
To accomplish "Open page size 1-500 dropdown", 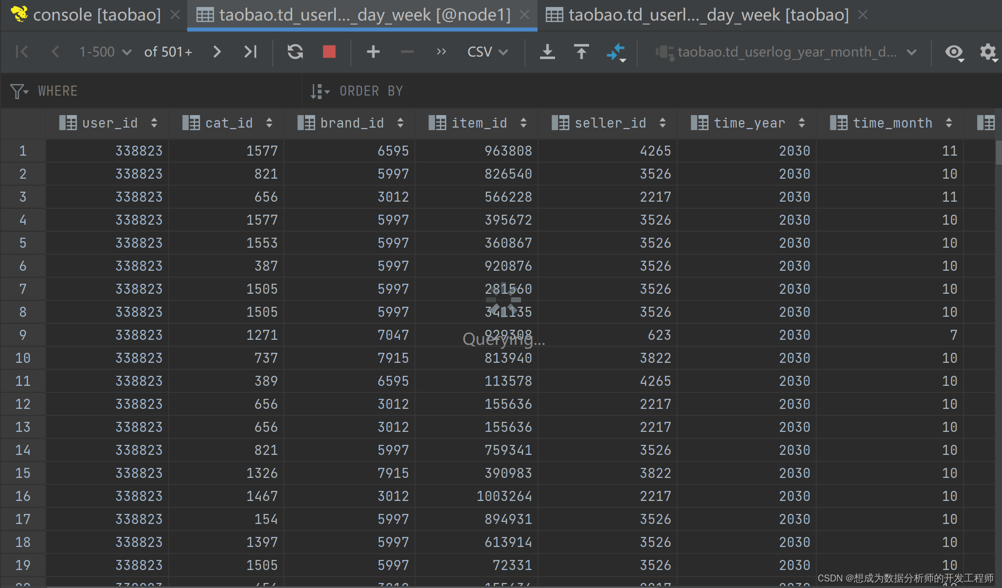I will point(105,52).
